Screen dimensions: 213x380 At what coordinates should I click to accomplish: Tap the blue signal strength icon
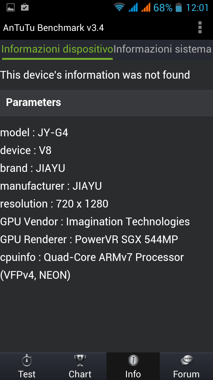click(x=133, y=7)
